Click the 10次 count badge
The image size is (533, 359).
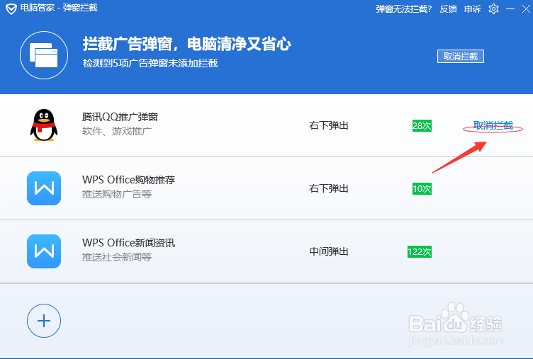pos(422,188)
